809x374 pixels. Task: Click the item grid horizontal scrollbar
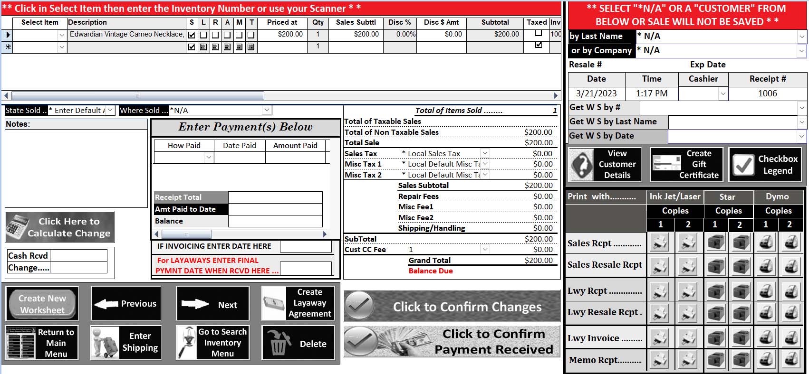(x=138, y=95)
